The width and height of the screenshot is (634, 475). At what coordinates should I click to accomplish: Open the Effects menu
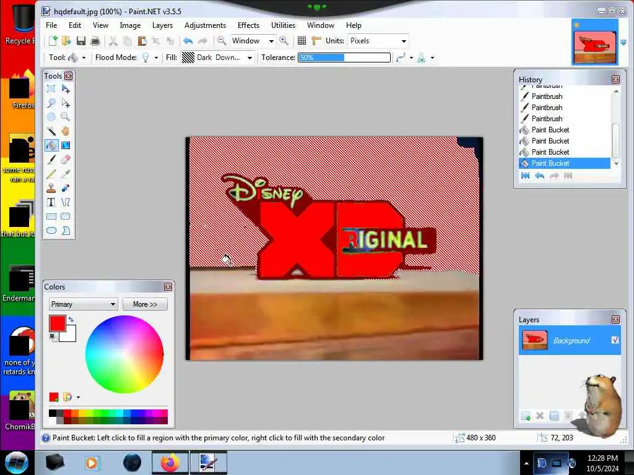pos(248,25)
